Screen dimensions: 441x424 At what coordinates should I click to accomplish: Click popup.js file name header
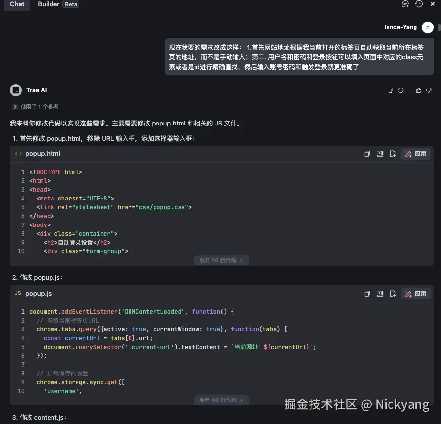point(39,293)
